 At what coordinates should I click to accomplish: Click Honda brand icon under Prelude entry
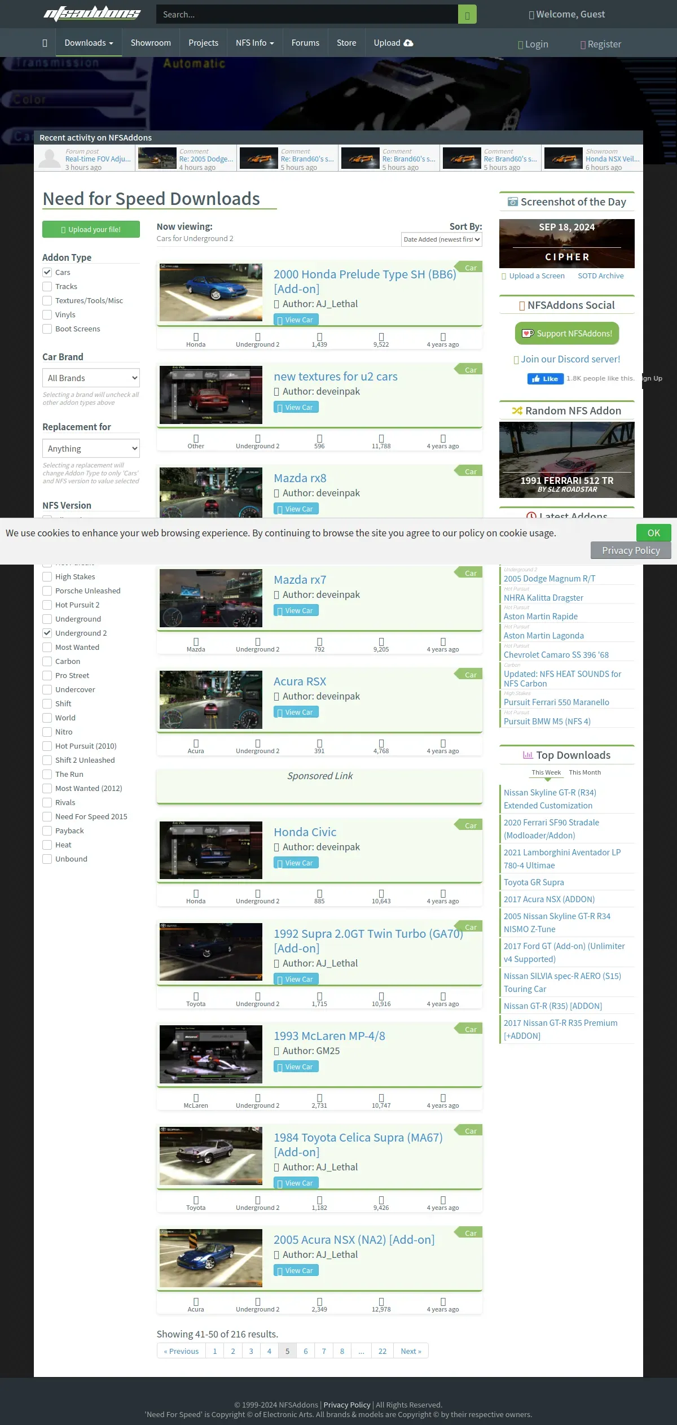pyautogui.click(x=196, y=336)
